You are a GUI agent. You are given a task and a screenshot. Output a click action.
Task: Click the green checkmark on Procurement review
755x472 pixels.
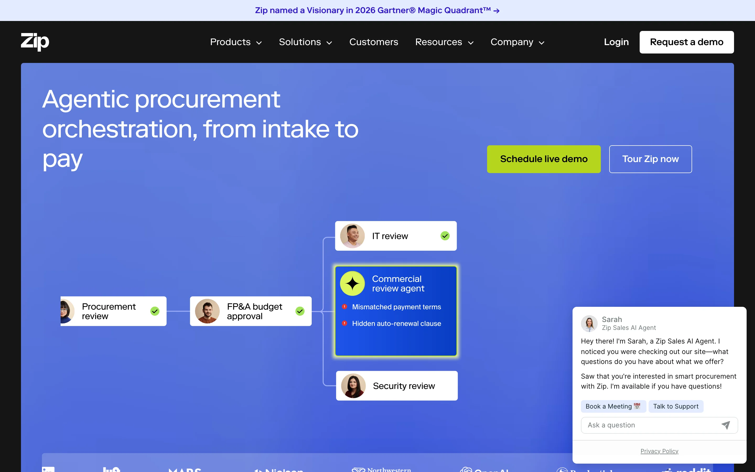155,311
